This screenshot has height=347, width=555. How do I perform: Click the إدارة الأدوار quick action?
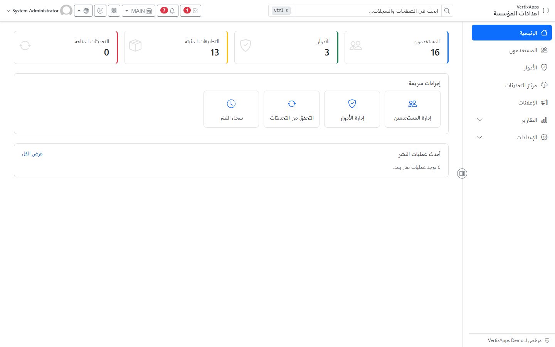(x=352, y=109)
